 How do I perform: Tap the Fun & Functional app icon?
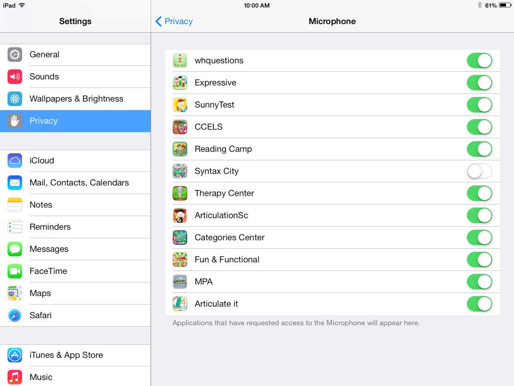(x=180, y=260)
